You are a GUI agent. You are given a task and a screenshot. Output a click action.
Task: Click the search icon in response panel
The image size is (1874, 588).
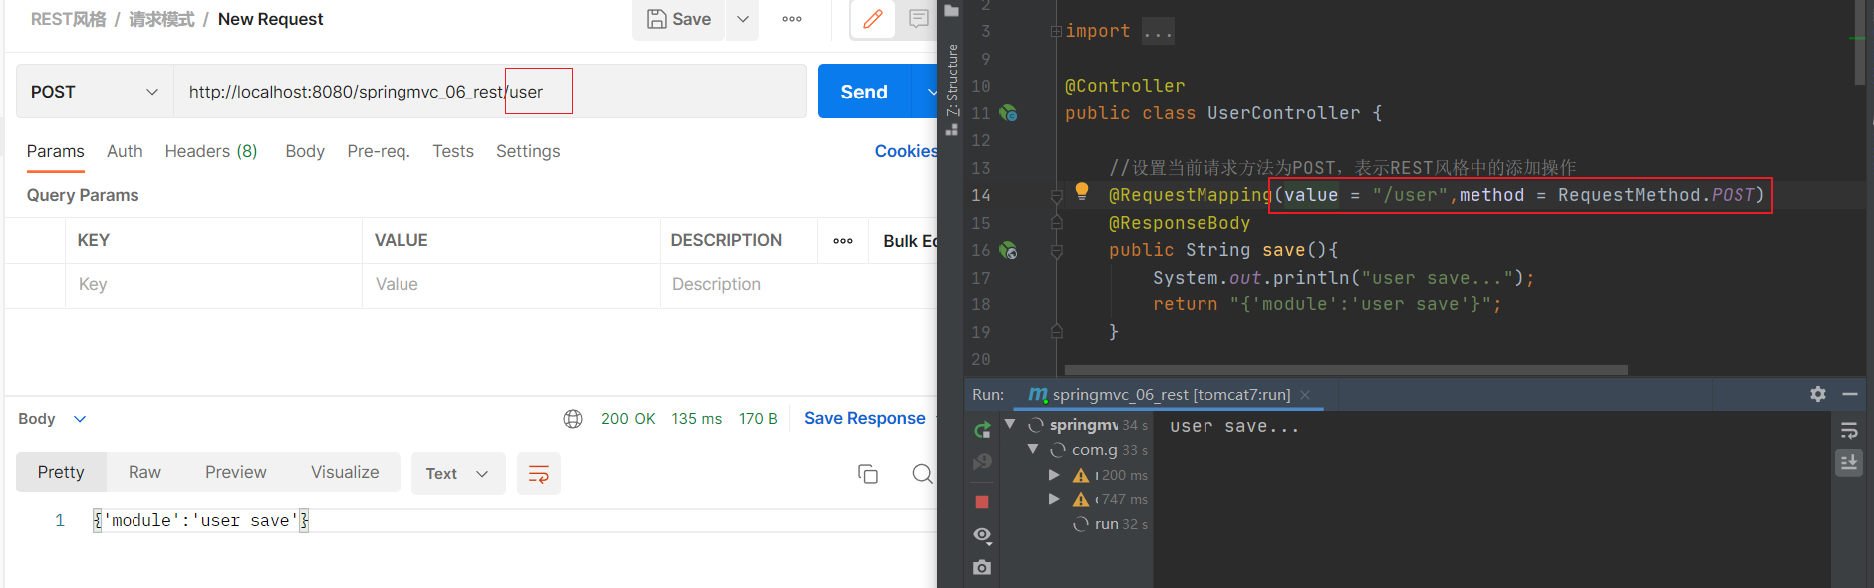pos(923,474)
